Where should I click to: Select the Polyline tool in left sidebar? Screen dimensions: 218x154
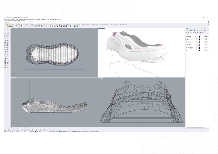pos(5,32)
